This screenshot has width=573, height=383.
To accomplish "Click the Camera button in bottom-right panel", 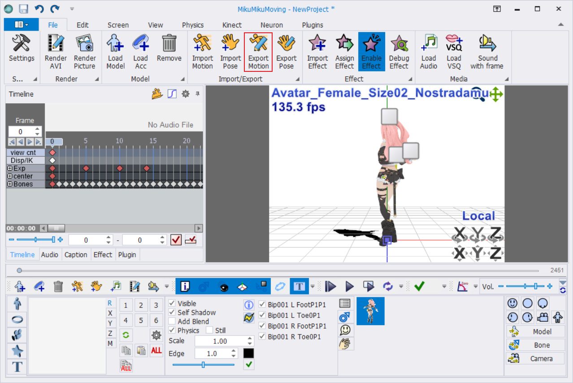I will 535,359.
